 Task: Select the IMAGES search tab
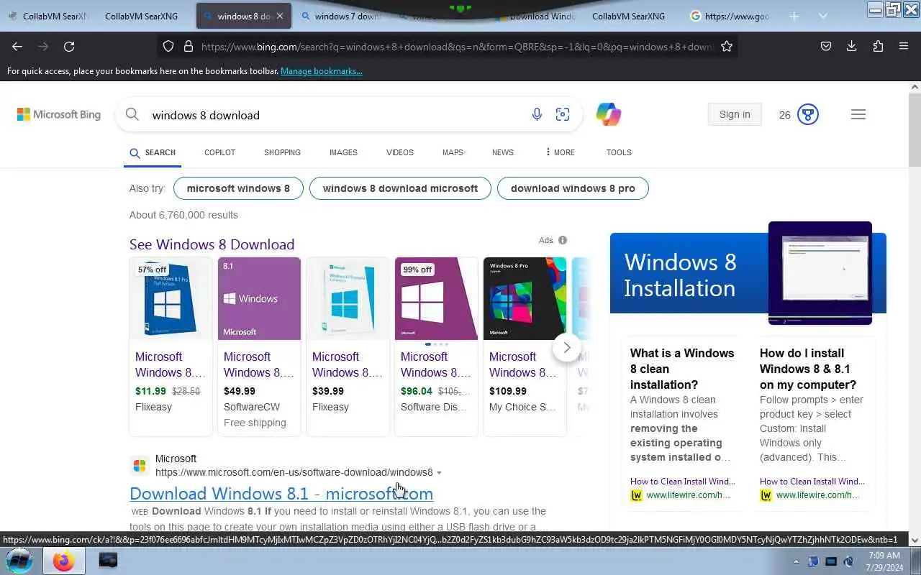click(x=343, y=152)
